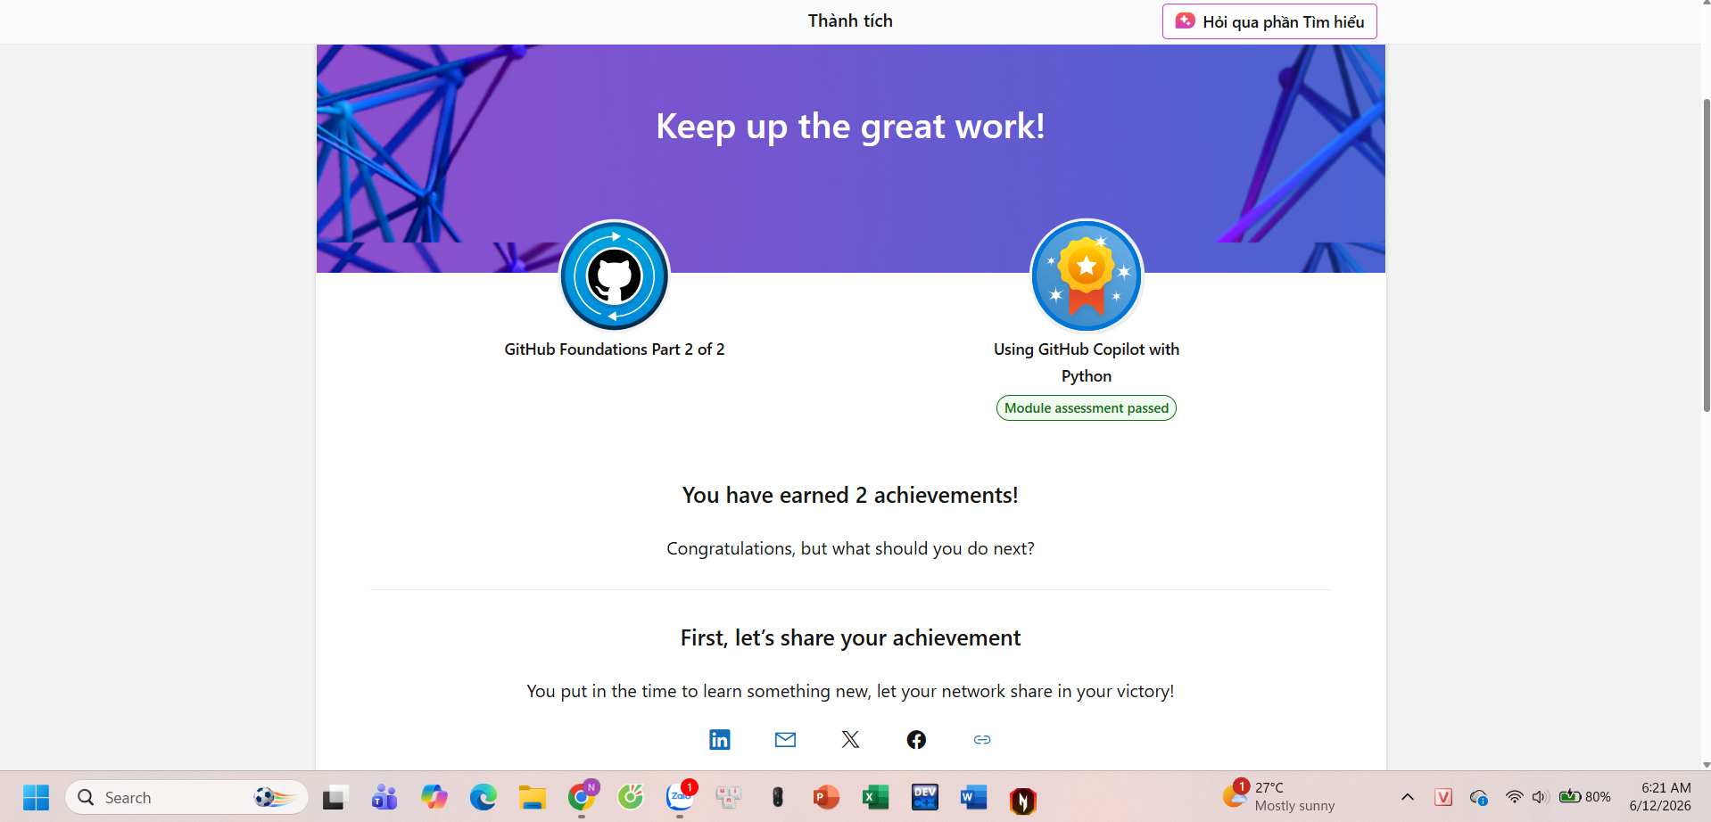1711x822 pixels.
Task: Expand the hidden system tray icons chevron
Action: [x=1408, y=797]
